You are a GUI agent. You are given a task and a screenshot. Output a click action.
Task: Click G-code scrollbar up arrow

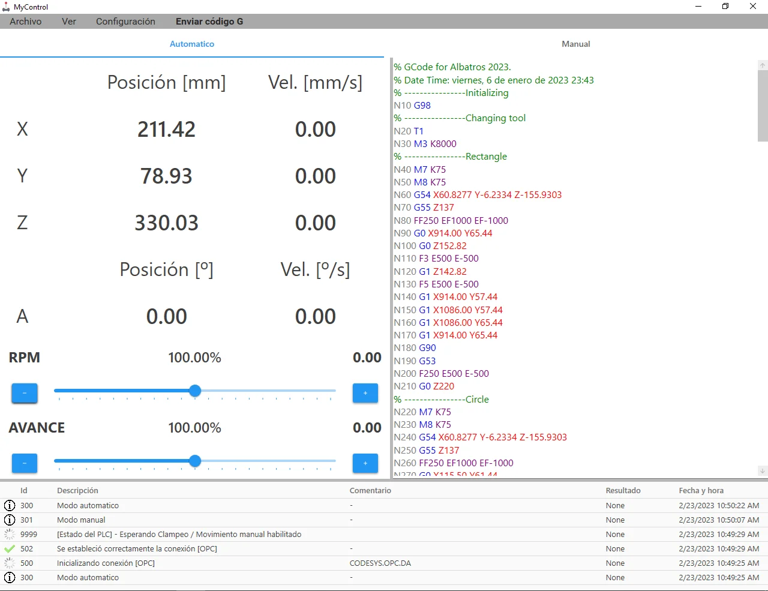[763, 65]
